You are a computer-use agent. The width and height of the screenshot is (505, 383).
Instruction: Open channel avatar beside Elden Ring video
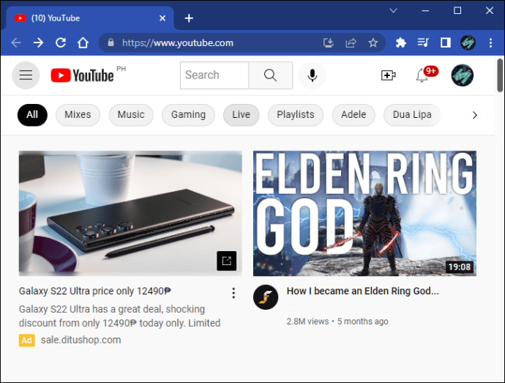266,297
